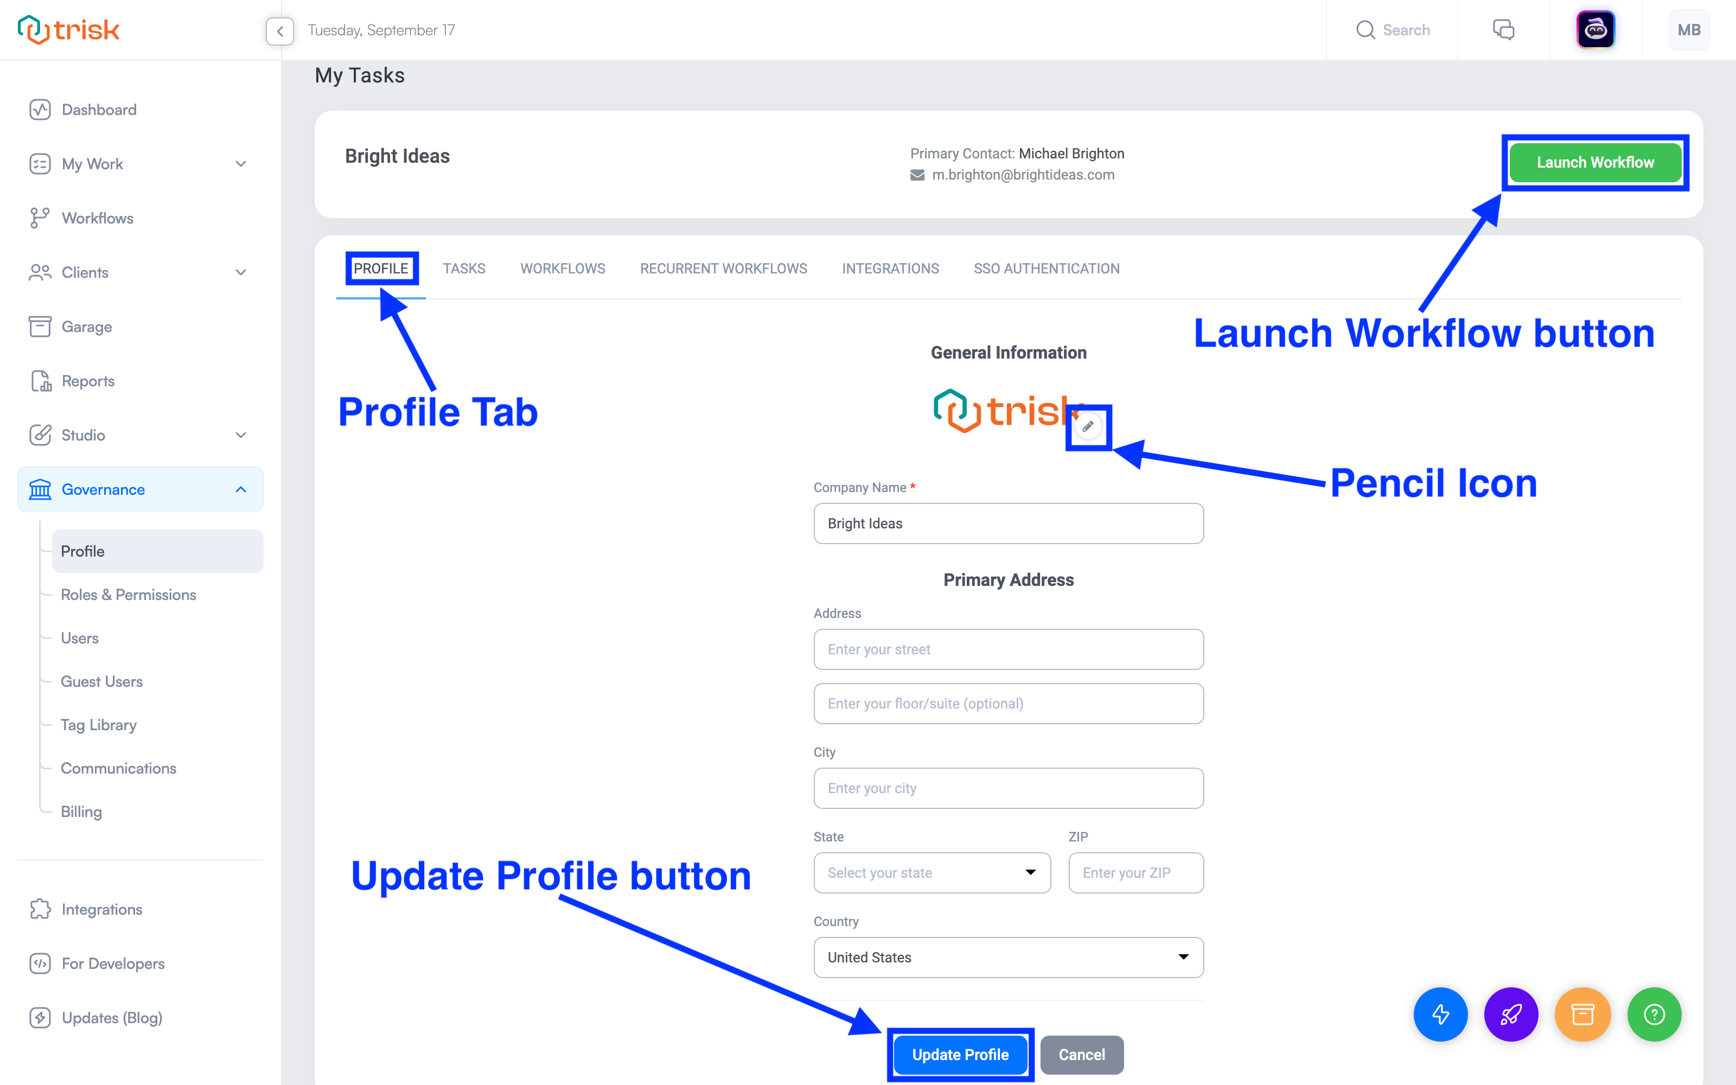Viewport: 1736px width, 1085px height.
Task: Select the State dropdown field
Action: click(x=931, y=871)
